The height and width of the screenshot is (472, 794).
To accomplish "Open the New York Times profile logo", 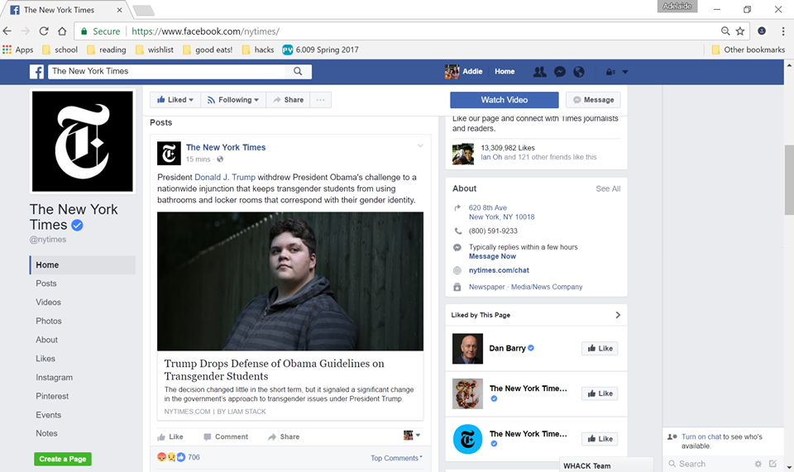I will coord(83,141).
